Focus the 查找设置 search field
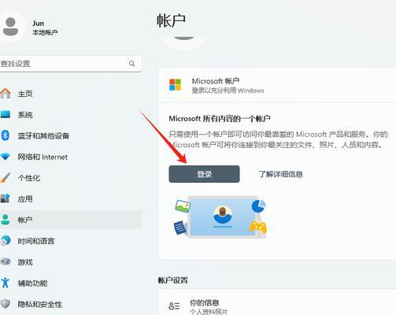 pos(70,64)
